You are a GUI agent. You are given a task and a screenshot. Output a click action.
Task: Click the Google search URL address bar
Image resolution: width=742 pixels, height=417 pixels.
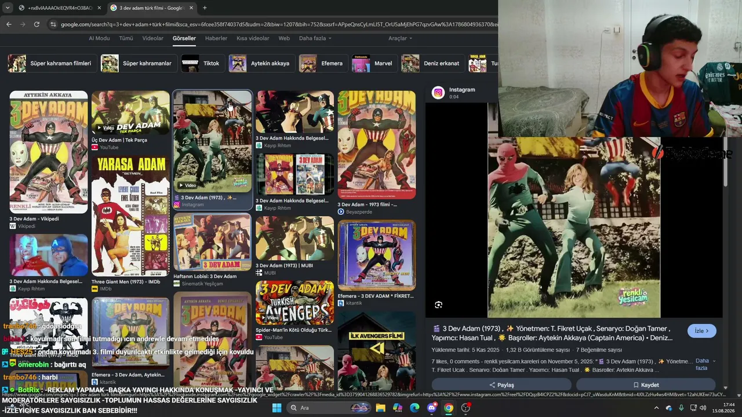pos(278,24)
